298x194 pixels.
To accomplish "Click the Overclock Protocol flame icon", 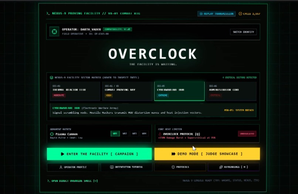I will point(160,134).
